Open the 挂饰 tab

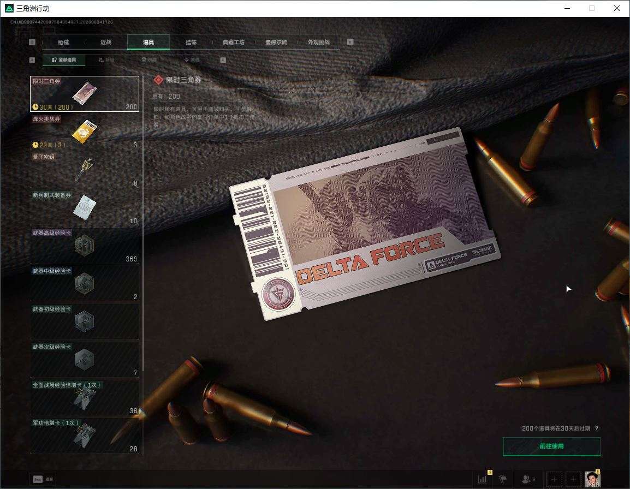coord(191,42)
